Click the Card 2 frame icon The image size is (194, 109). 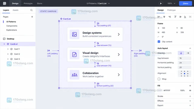coord(12,54)
